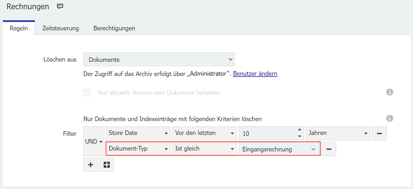Viewport: 413px width, 189px height.
Task: Open the 'Löschen aus' Dokumente dropdown
Action: (159, 59)
